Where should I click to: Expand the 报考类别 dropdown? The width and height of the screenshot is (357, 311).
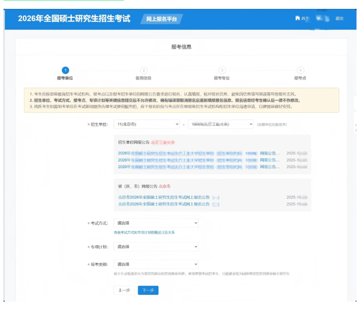tap(156, 265)
